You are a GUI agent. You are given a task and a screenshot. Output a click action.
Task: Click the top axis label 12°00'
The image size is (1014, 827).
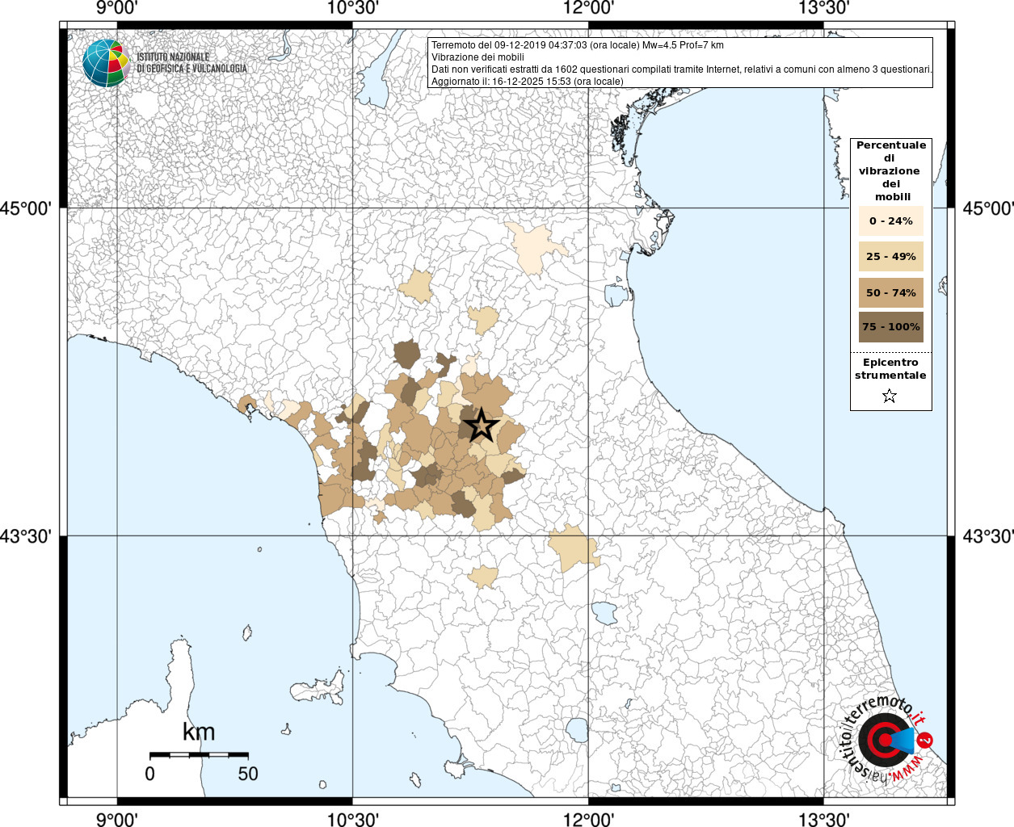point(588,8)
